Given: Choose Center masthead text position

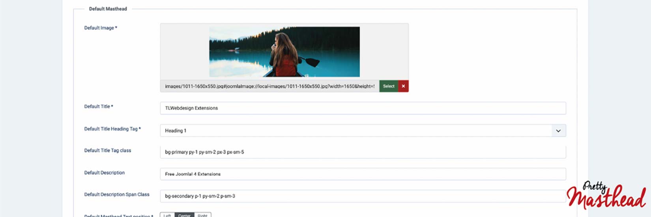Looking at the screenshot, I should (x=184, y=215).
